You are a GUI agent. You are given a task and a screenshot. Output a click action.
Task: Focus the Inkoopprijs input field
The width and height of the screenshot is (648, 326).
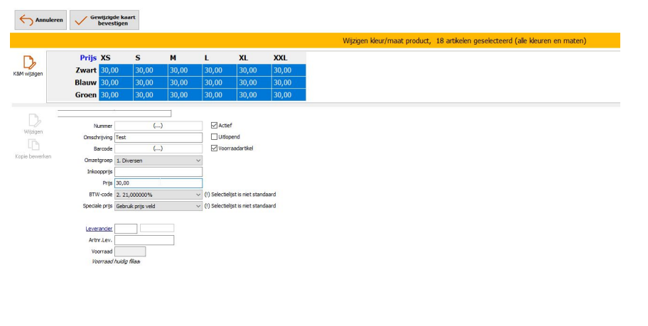158,172
